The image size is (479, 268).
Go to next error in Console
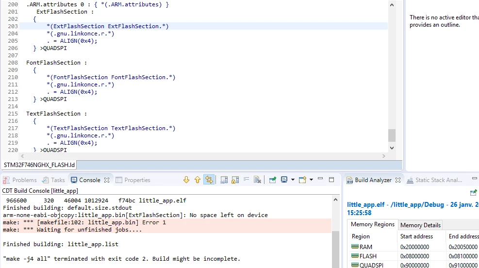186,180
